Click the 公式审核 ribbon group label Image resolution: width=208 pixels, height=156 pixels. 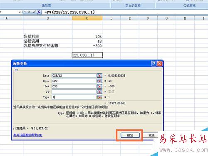click(190, 5)
